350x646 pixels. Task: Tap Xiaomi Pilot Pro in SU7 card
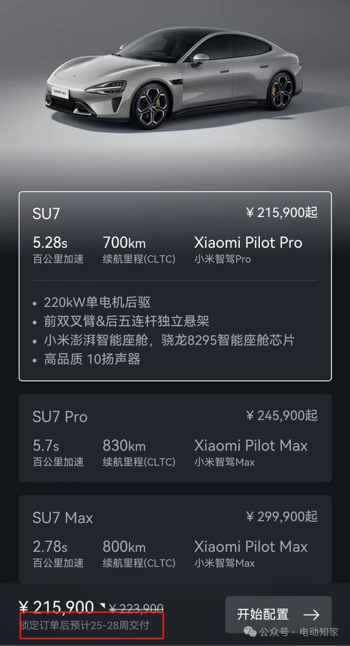(x=248, y=243)
